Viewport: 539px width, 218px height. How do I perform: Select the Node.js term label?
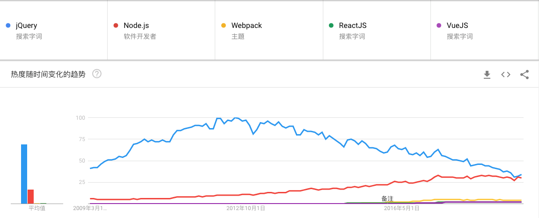[136, 26]
